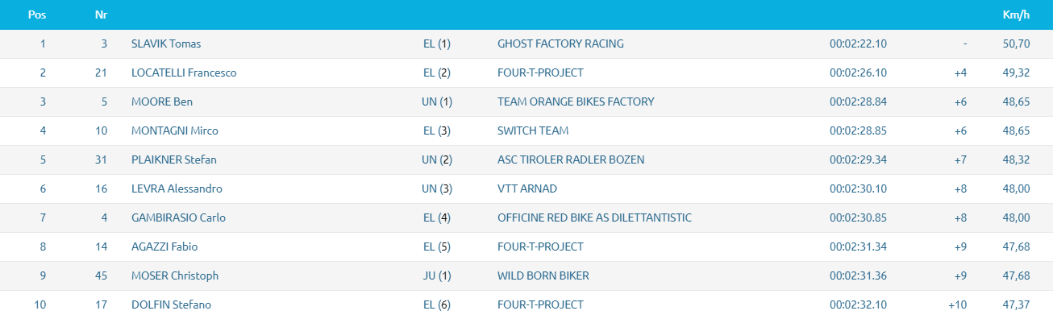Screen dimensions: 1053x319
Task: Select the SWITCH TEAM name
Action: 533,130
